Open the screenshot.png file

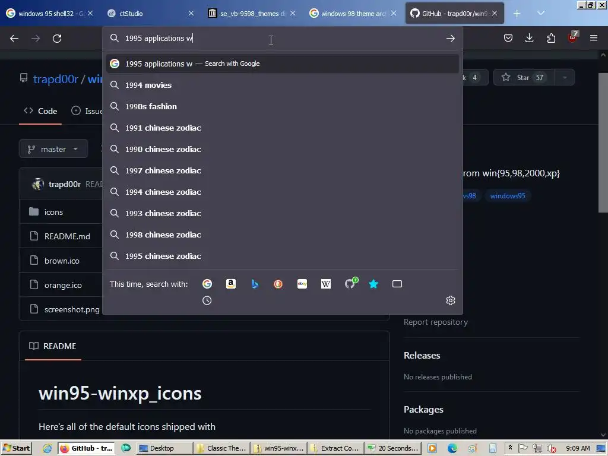pyautogui.click(x=72, y=309)
